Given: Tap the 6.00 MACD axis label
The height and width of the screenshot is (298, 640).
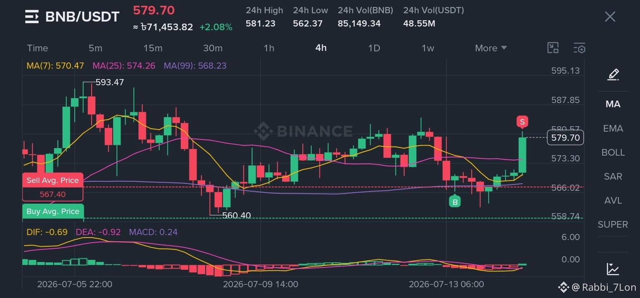Looking at the screenshot, I should pos(571,237).
